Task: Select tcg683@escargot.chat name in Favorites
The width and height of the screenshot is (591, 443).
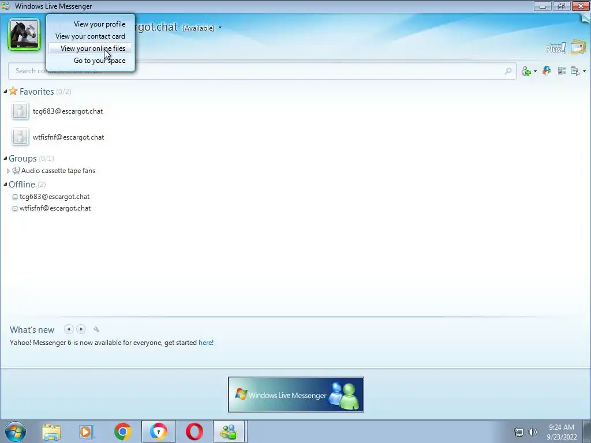Action: [x=68, y=111]
